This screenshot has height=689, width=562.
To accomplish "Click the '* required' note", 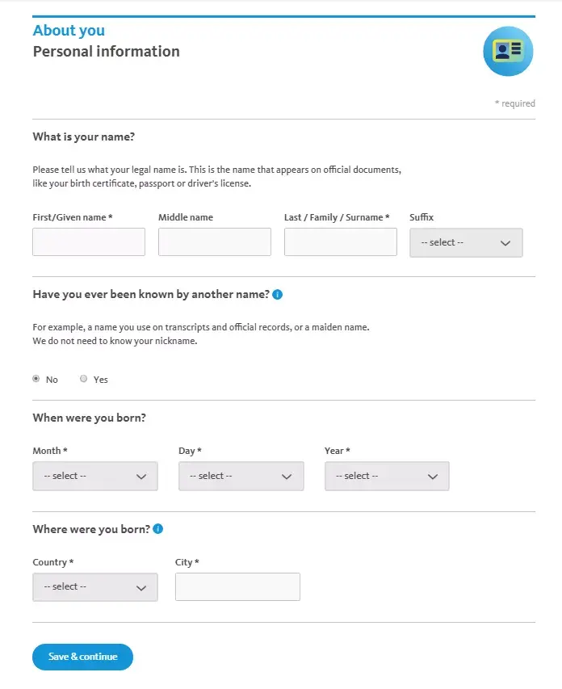I will (514, 103).
